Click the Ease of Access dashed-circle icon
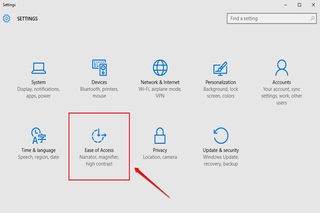Image resolution: width=320 pixels, height=213 pixels. 99,136
